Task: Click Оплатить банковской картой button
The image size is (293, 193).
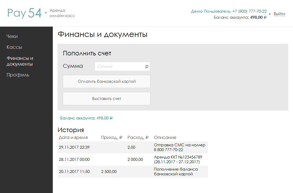Action: 107,81
